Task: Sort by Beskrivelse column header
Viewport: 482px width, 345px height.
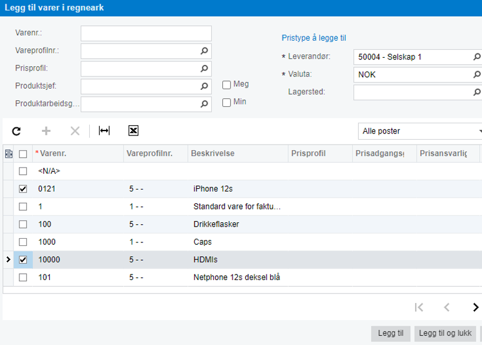Action: 237,154
